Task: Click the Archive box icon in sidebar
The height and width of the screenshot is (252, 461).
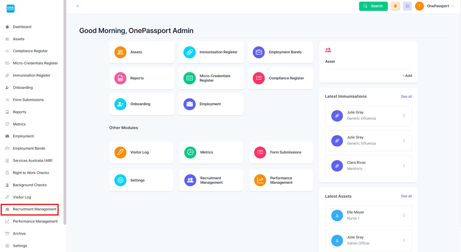Action: point(7,234)
